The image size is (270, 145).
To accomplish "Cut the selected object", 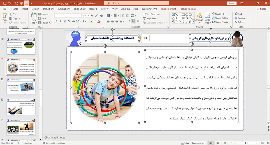I will click(x=13, y=14).
